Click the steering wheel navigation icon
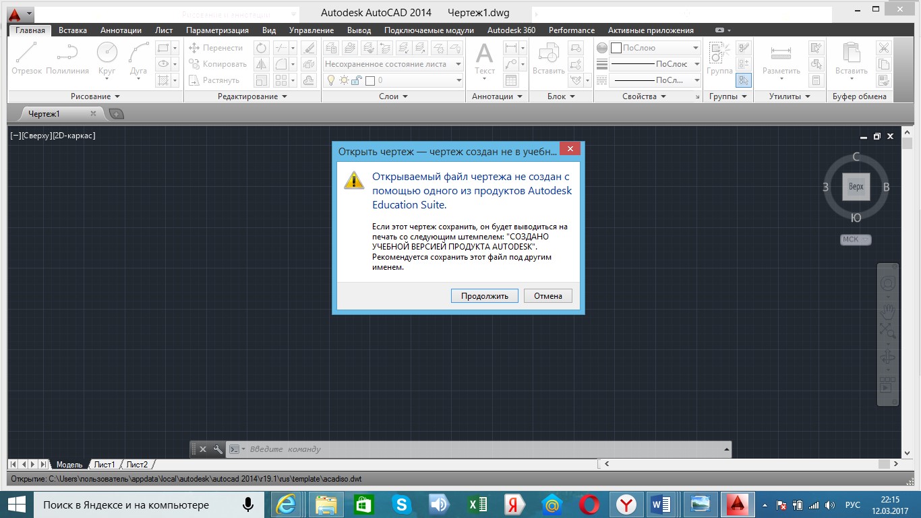This screenshot has width=921, height=518. [x=888, y=284]
